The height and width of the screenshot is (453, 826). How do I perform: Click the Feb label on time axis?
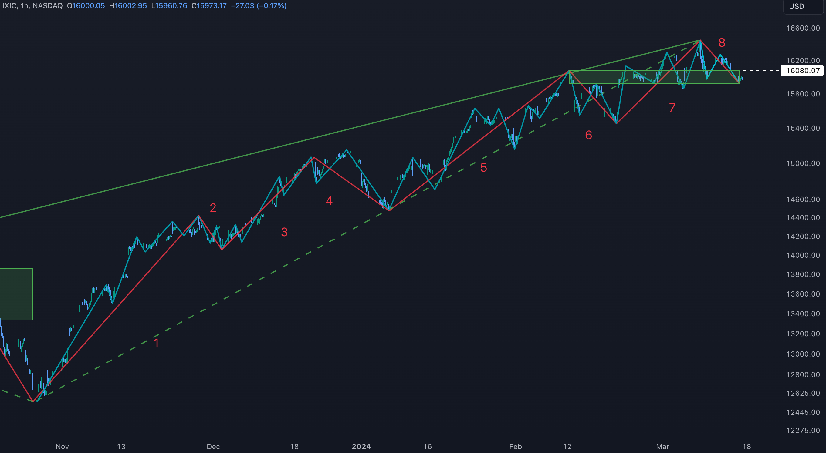[x=515, y=446]
